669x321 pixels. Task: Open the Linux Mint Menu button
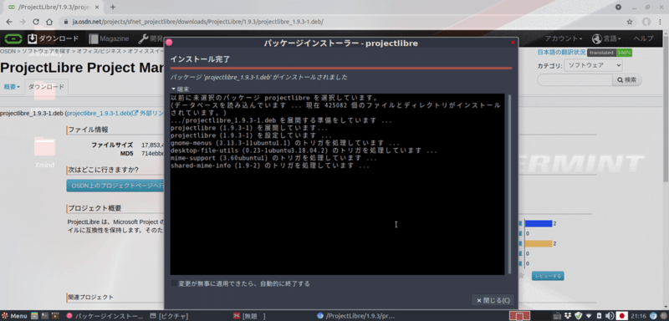[x=14, y=316]
